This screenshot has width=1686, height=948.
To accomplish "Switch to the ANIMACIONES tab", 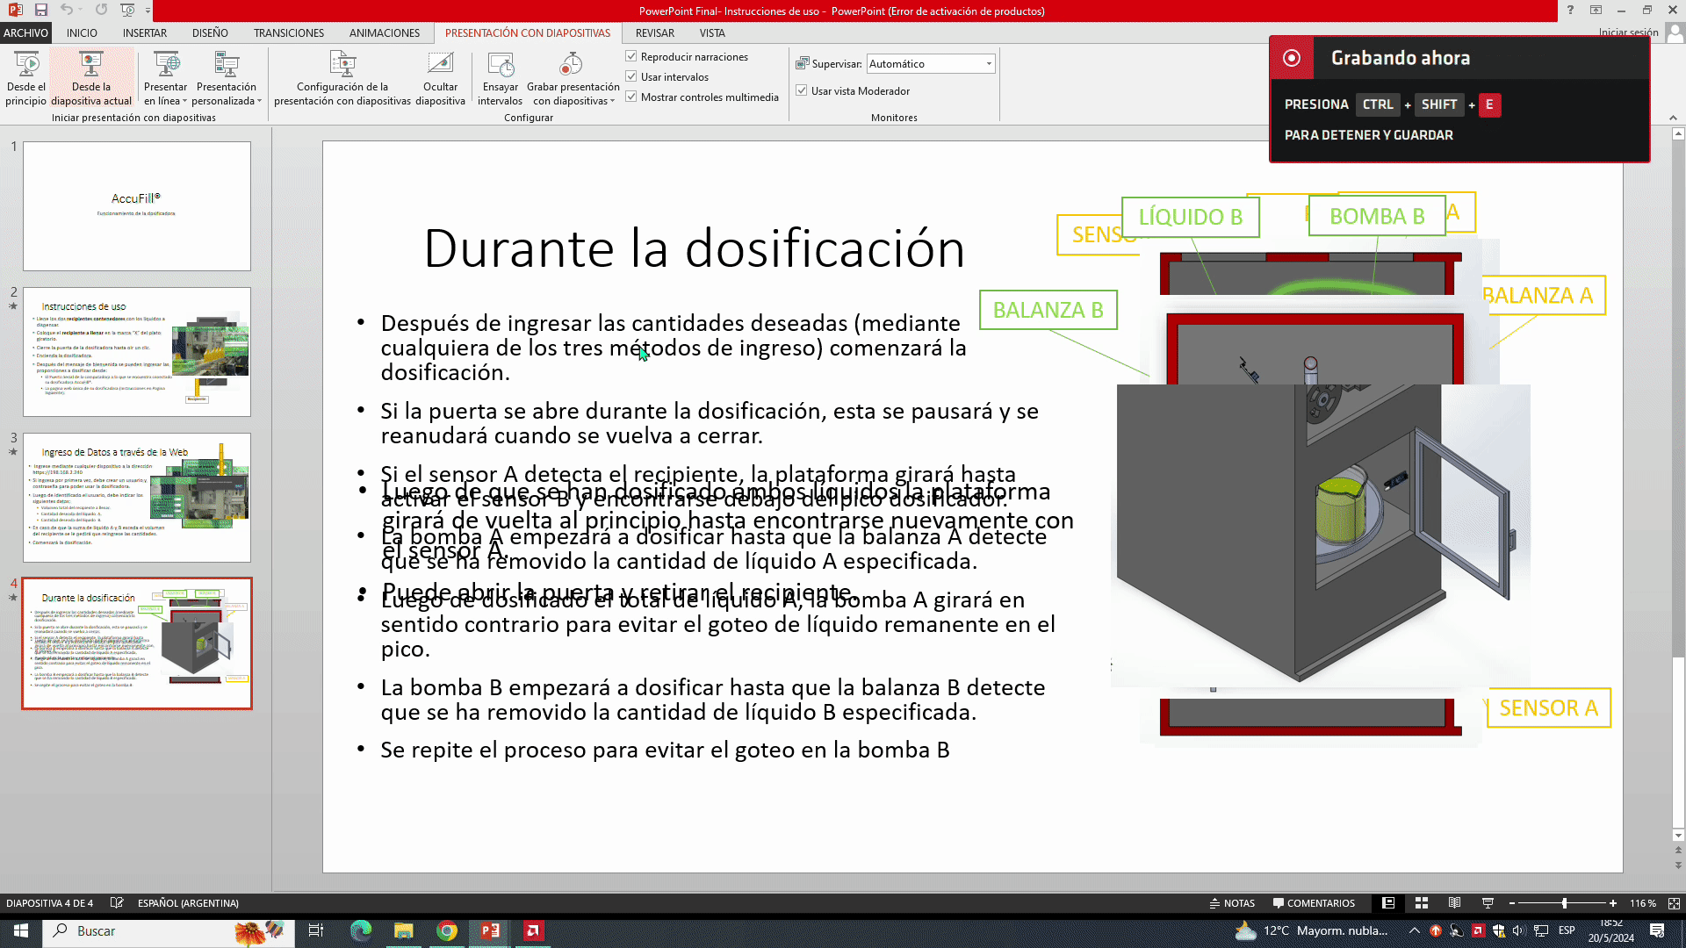I will pos(385,32).
